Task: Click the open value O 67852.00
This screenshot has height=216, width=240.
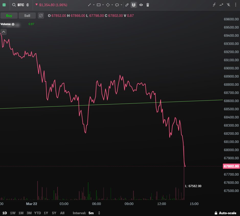Action: pyautogui.click(x=57, y=16)
